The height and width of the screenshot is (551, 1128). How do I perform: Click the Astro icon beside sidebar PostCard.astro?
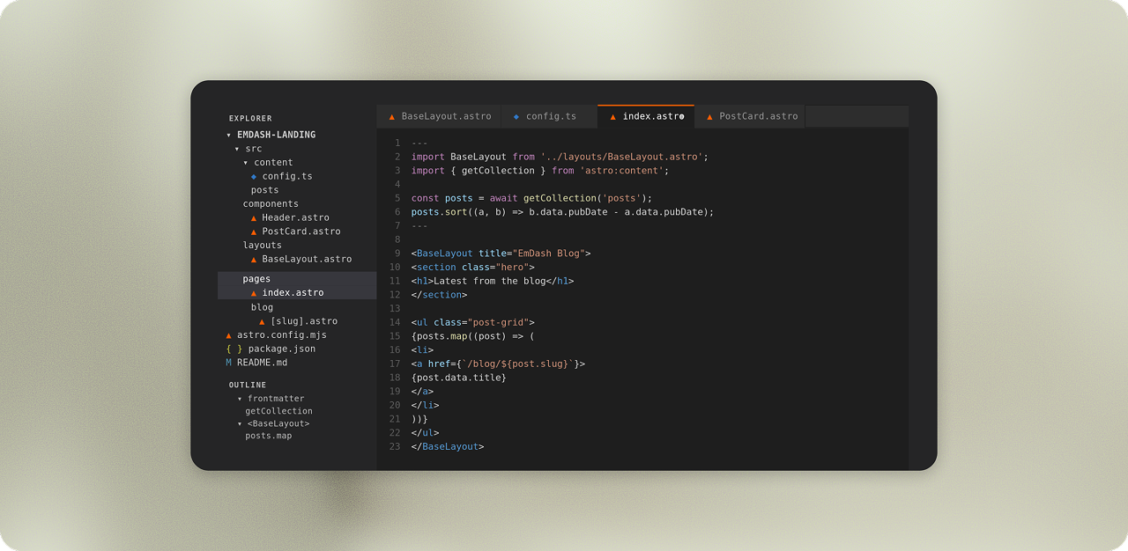[x=254, y=231]
